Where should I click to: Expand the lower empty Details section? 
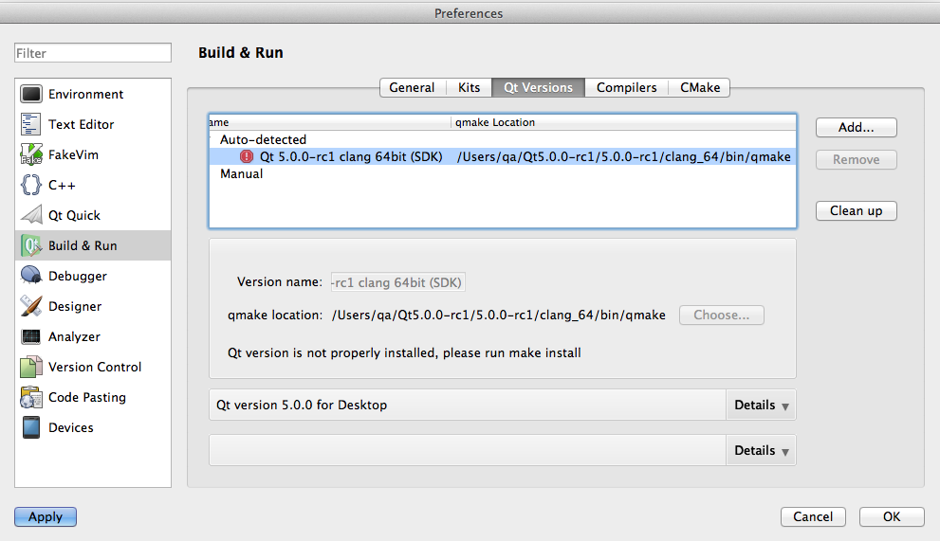[761, 451]
